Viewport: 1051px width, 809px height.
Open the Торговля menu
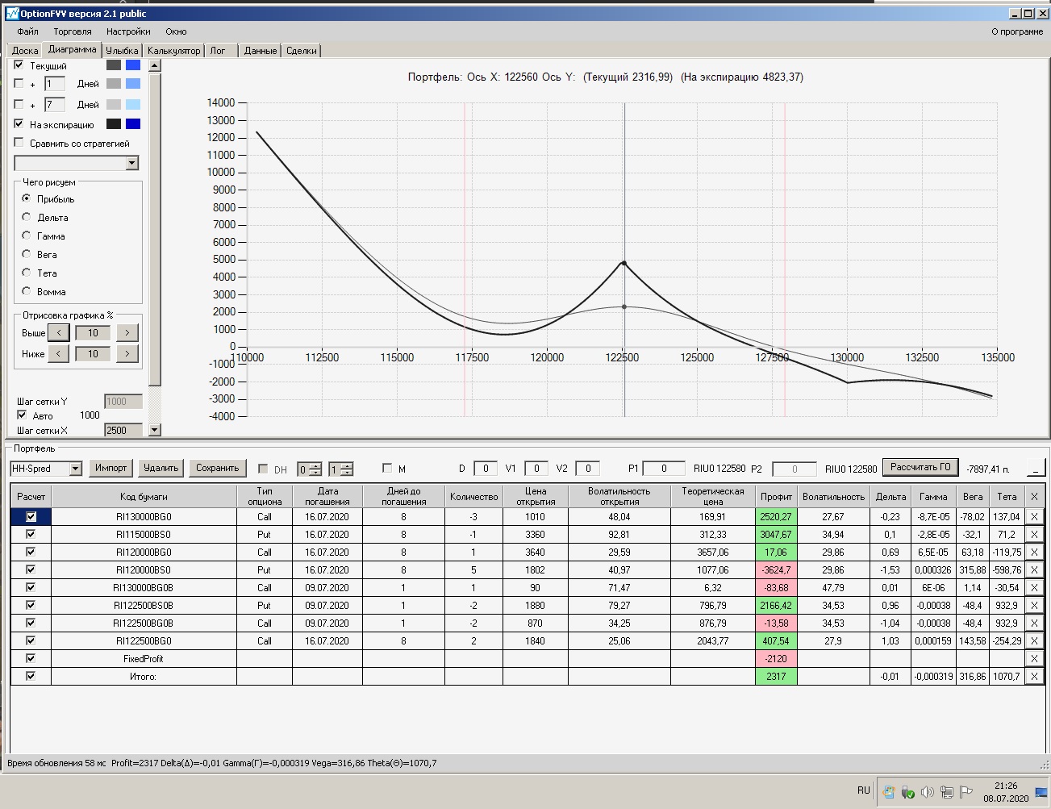[73, 31]
